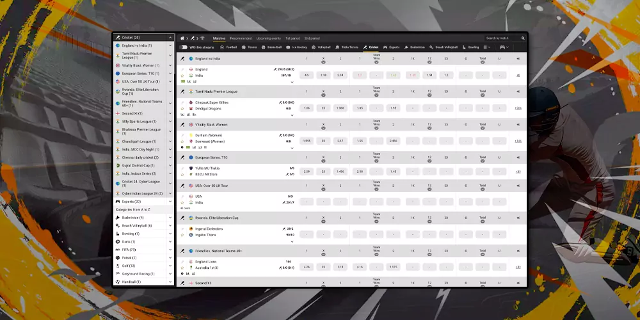Select Volleyball in the sports bar
The width and height of the screenshot is (640, 320).
tap(321, 47)
